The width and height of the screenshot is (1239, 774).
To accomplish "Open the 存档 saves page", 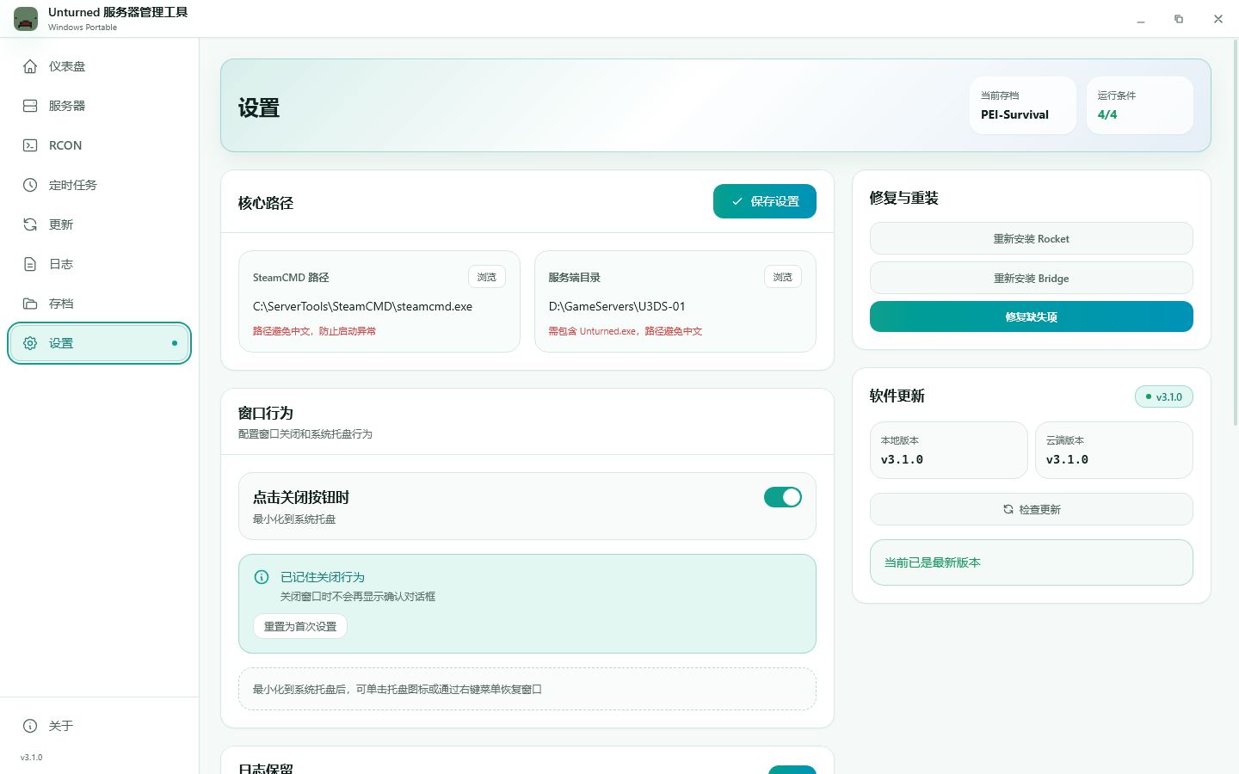I will pyautogui.click(x=99, y=304).
